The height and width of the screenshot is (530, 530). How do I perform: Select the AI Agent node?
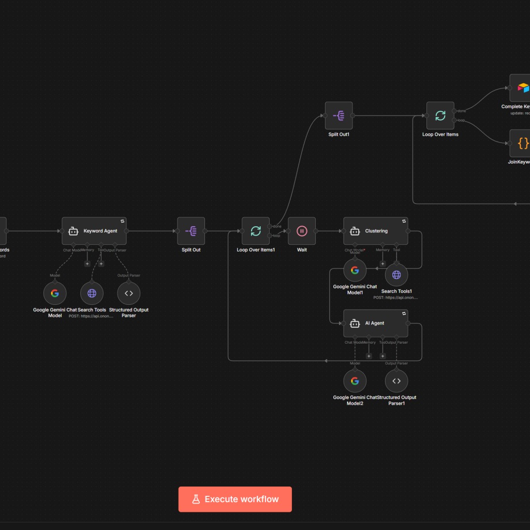click(x=375, y=323)
